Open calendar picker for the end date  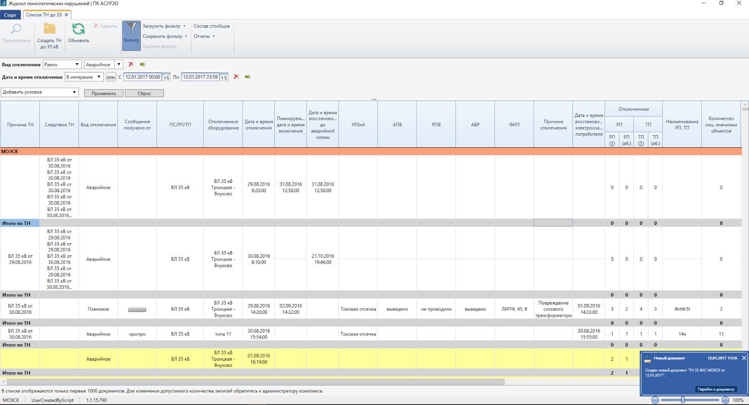tap(224, 78)
